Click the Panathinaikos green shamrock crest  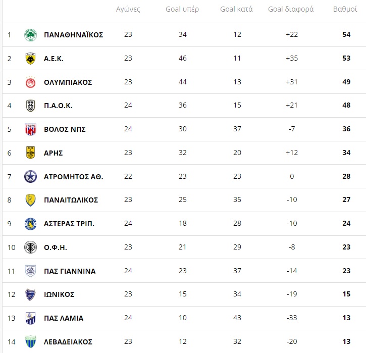(x=31, y=35)
